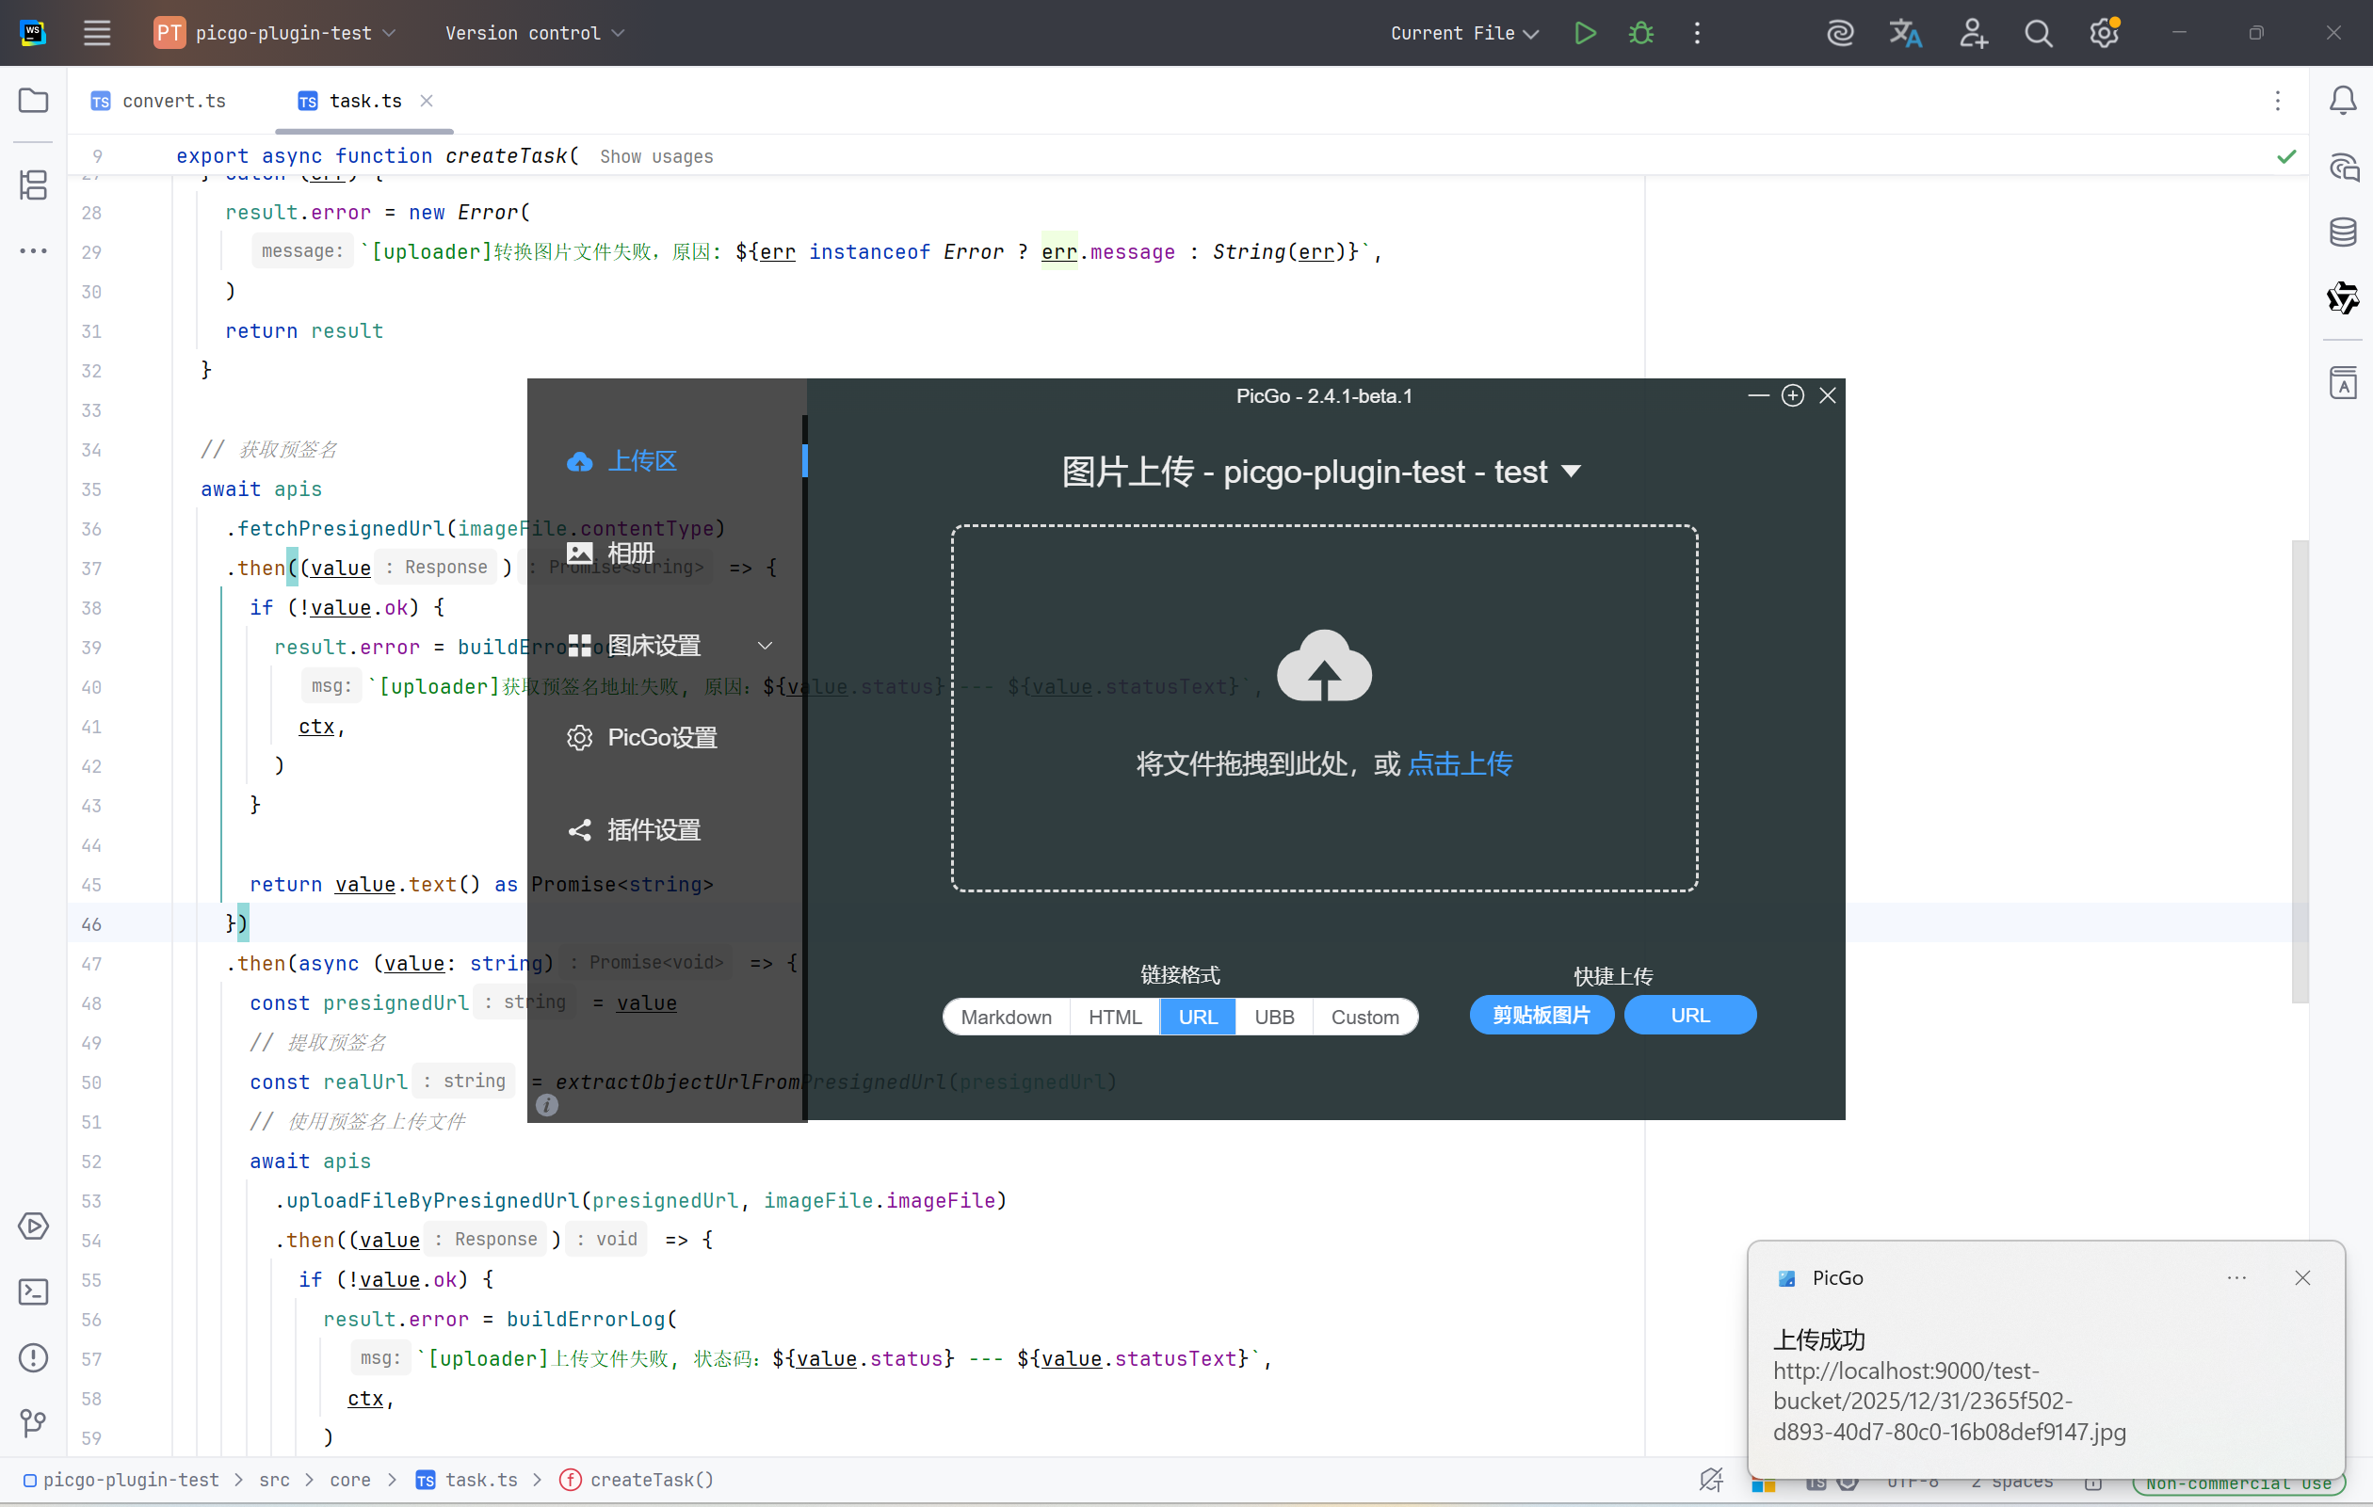
Task: Select Custom link format
Action: tap(1364, 1017)
